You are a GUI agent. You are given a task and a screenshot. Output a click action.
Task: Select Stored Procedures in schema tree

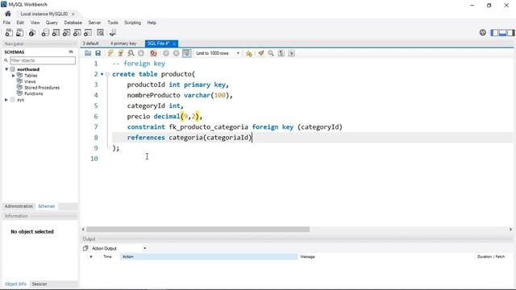pyautogui.click(x=42, y=88)
